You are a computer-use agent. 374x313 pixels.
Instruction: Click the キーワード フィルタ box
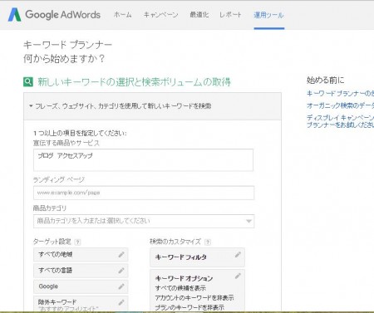click(197, 257)
